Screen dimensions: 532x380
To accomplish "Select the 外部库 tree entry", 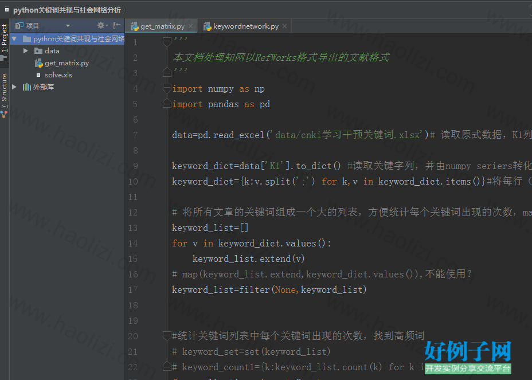I will point(44,87).
